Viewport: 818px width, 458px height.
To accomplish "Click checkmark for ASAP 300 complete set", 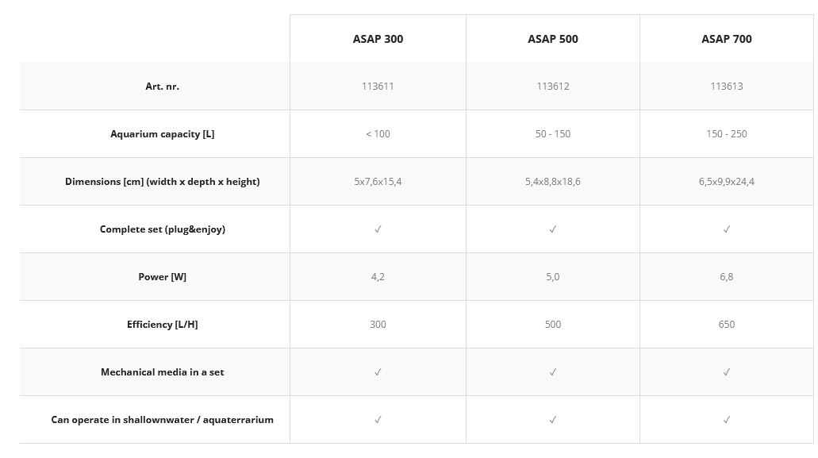I will [x=378, y=229].
